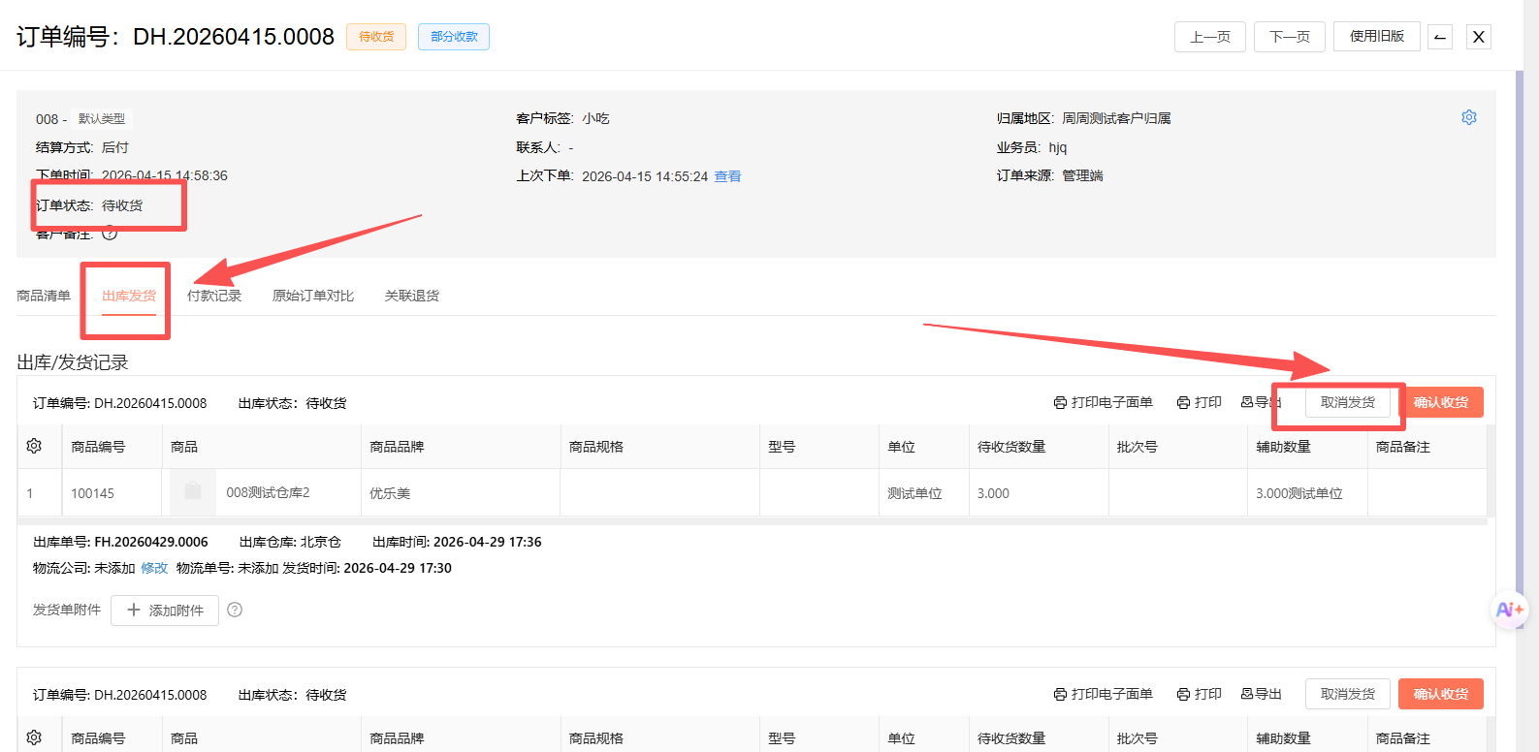This screenshot has width=1539, height=752.
Task: Click 取消发货 in second shipment record
Action: pyautogui.click(x=1348, y=694)
